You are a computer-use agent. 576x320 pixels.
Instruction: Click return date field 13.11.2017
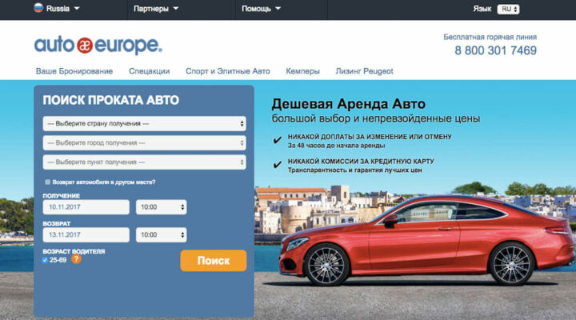(x=86, y=235)
